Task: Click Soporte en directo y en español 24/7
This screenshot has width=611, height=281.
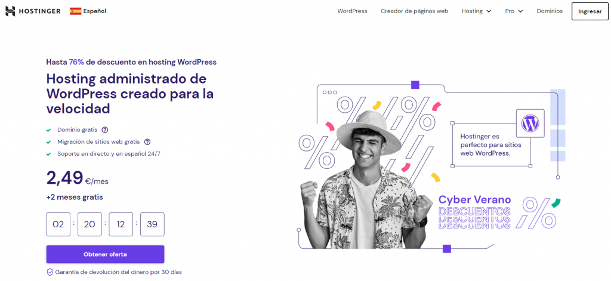Action: click(x=109, y=153)
